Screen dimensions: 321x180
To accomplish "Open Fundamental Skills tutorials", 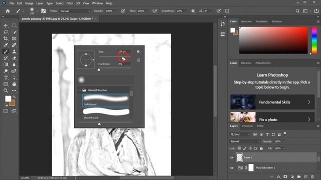I will 272,102.
